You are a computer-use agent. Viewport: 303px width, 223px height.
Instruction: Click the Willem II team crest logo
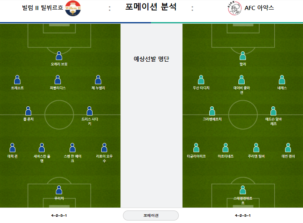click(x=73, y=8)
